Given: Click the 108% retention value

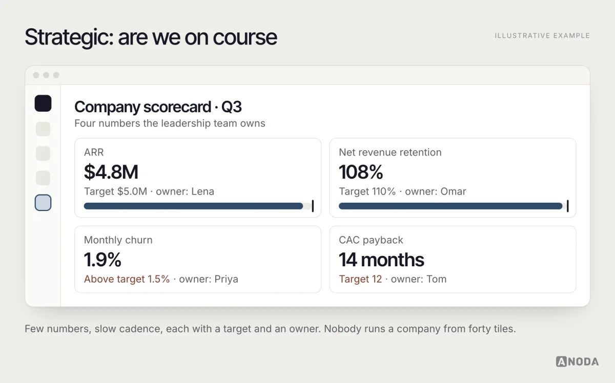Looking at the screenshot, I should point(361,172).
